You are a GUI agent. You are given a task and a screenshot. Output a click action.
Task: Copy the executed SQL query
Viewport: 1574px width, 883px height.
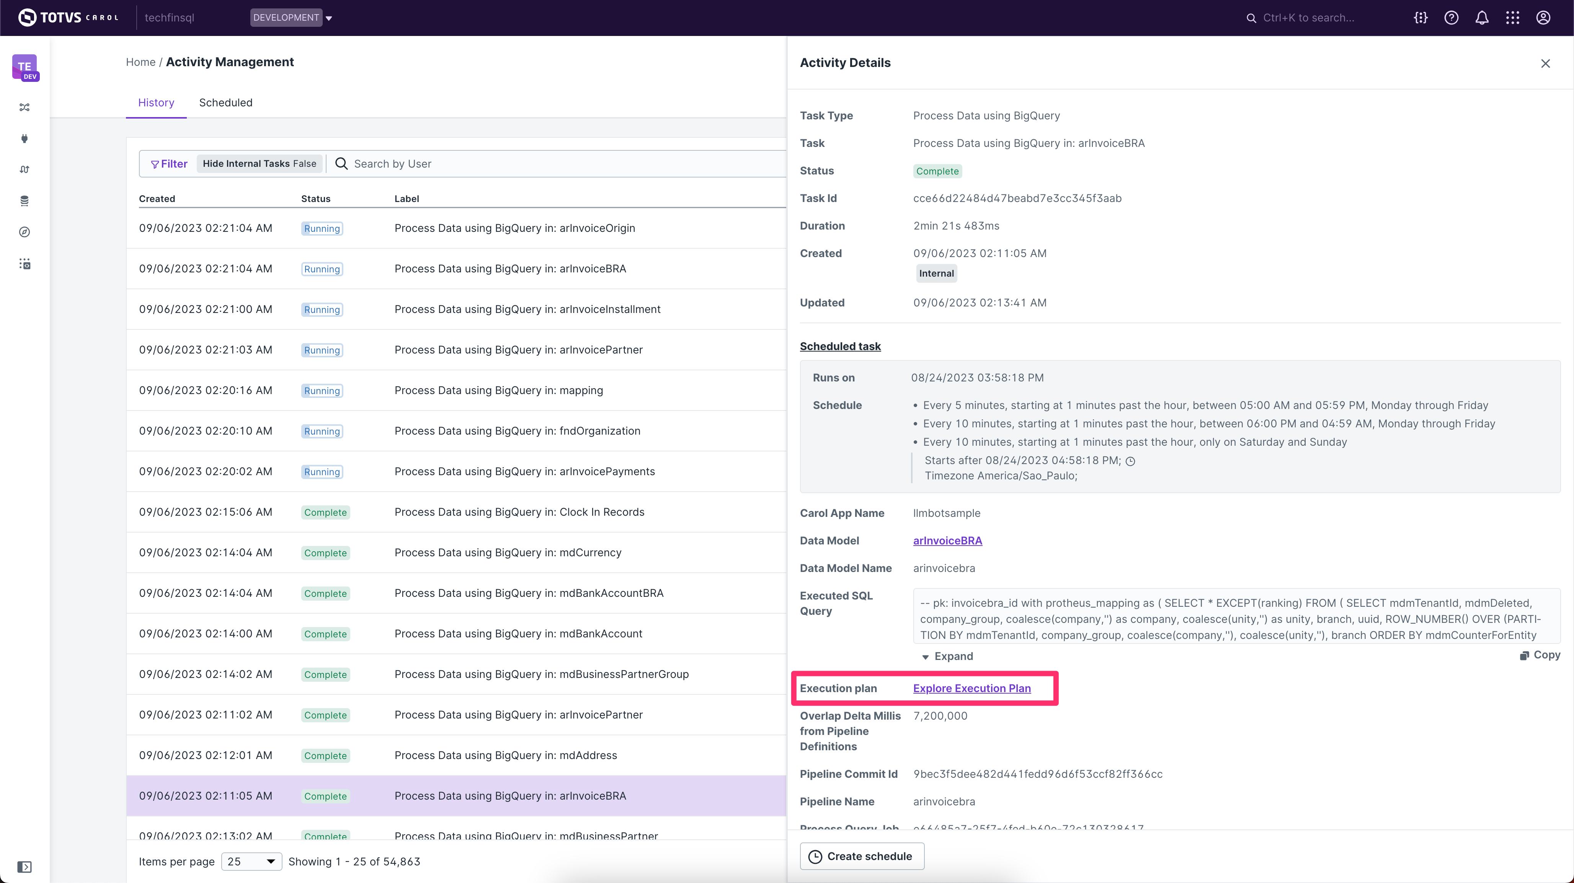(x=1540, y=655)
